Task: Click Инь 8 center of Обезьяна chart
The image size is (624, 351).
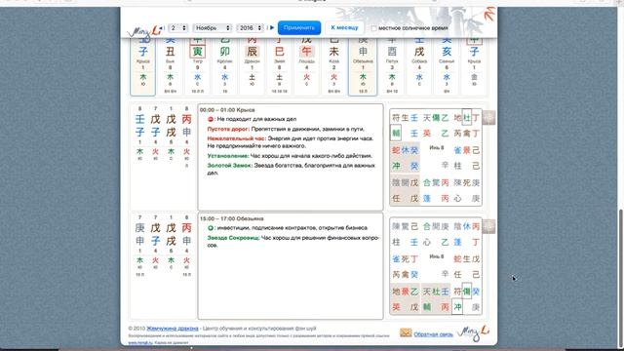Action: (437, 256)
